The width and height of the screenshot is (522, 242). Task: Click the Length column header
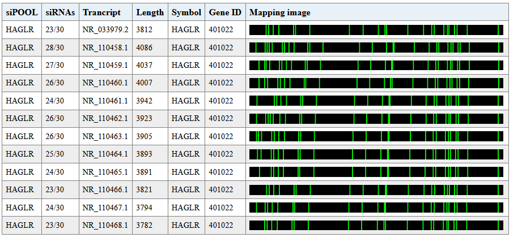pos(150,12)
